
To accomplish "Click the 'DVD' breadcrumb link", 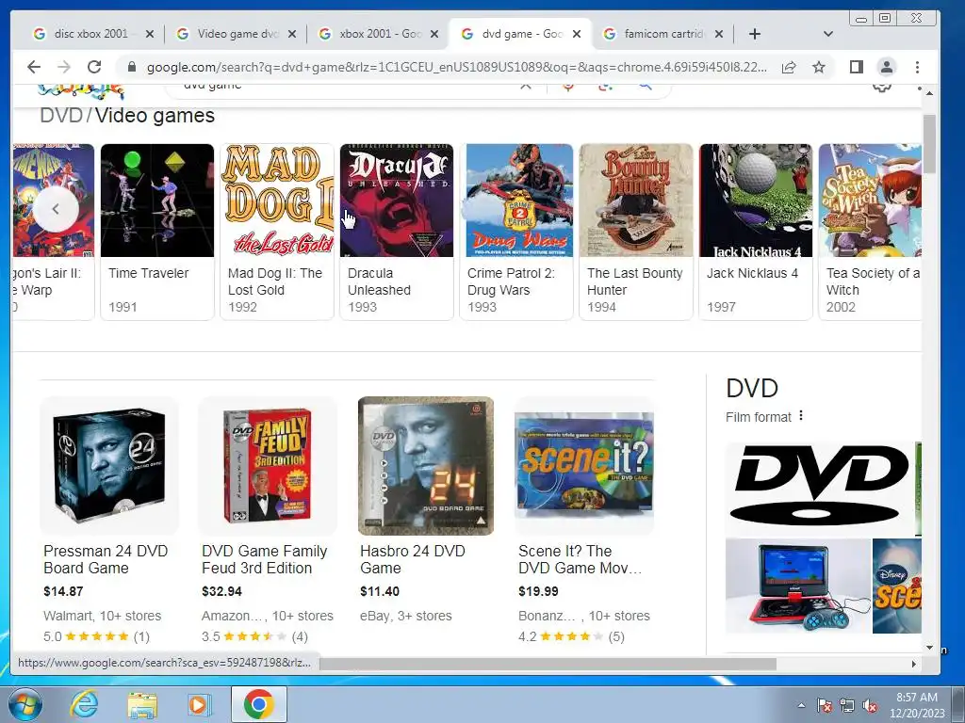I will (61, 116).
